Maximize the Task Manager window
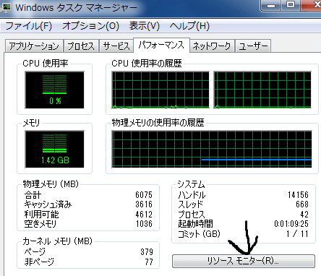This screenshot has height=276, width=321. tap(291, 5)
